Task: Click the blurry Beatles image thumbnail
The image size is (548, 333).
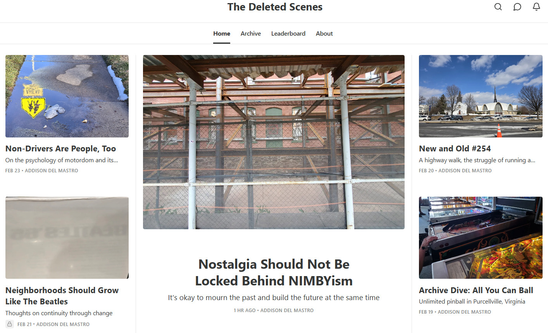Action: pos(67,238)
